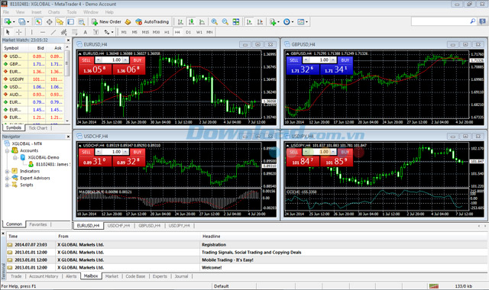Image resolution: width=489 pixels, height=290 pixels.
Task: Open the Arrows objects dropdown
Action: (x=112, y=32)
